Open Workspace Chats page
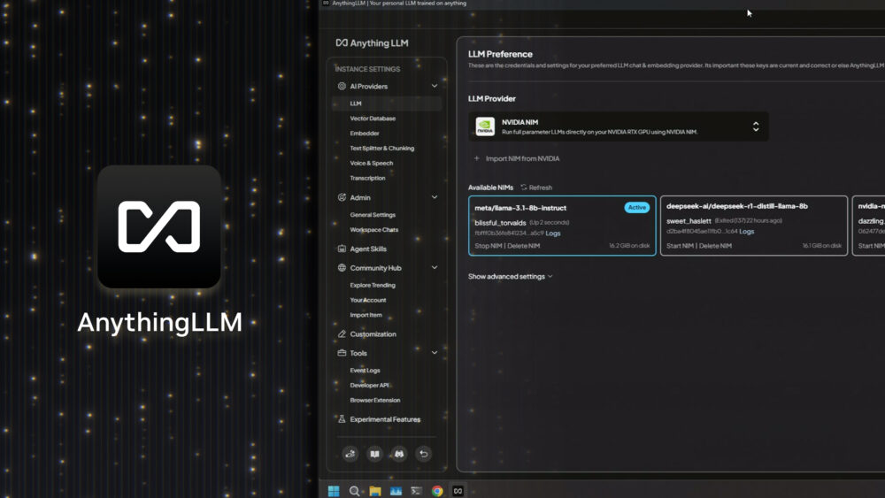The image size is (885, 498). [374, 230]
